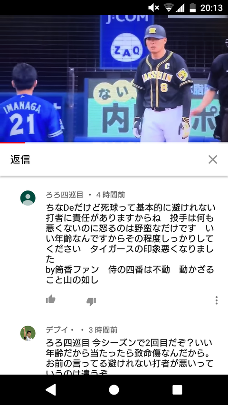This screenshot has width=228, height=405.
Task: Seek using the red video progress bar
Action: tap(114, 142)
